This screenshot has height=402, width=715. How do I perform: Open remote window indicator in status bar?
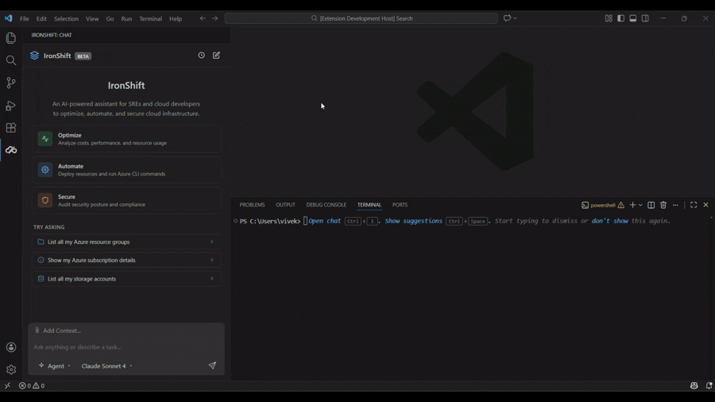pos(8,385)
